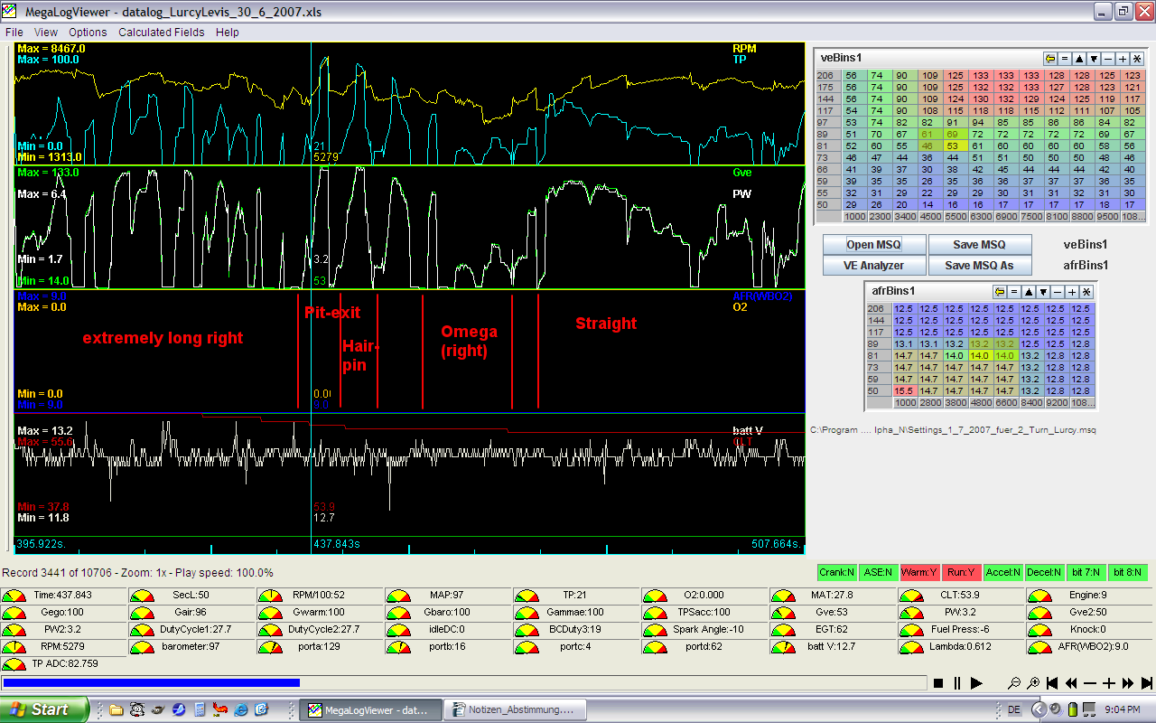
Task: Click the blue playback progress bar
Action: click(x=151, y=683)
